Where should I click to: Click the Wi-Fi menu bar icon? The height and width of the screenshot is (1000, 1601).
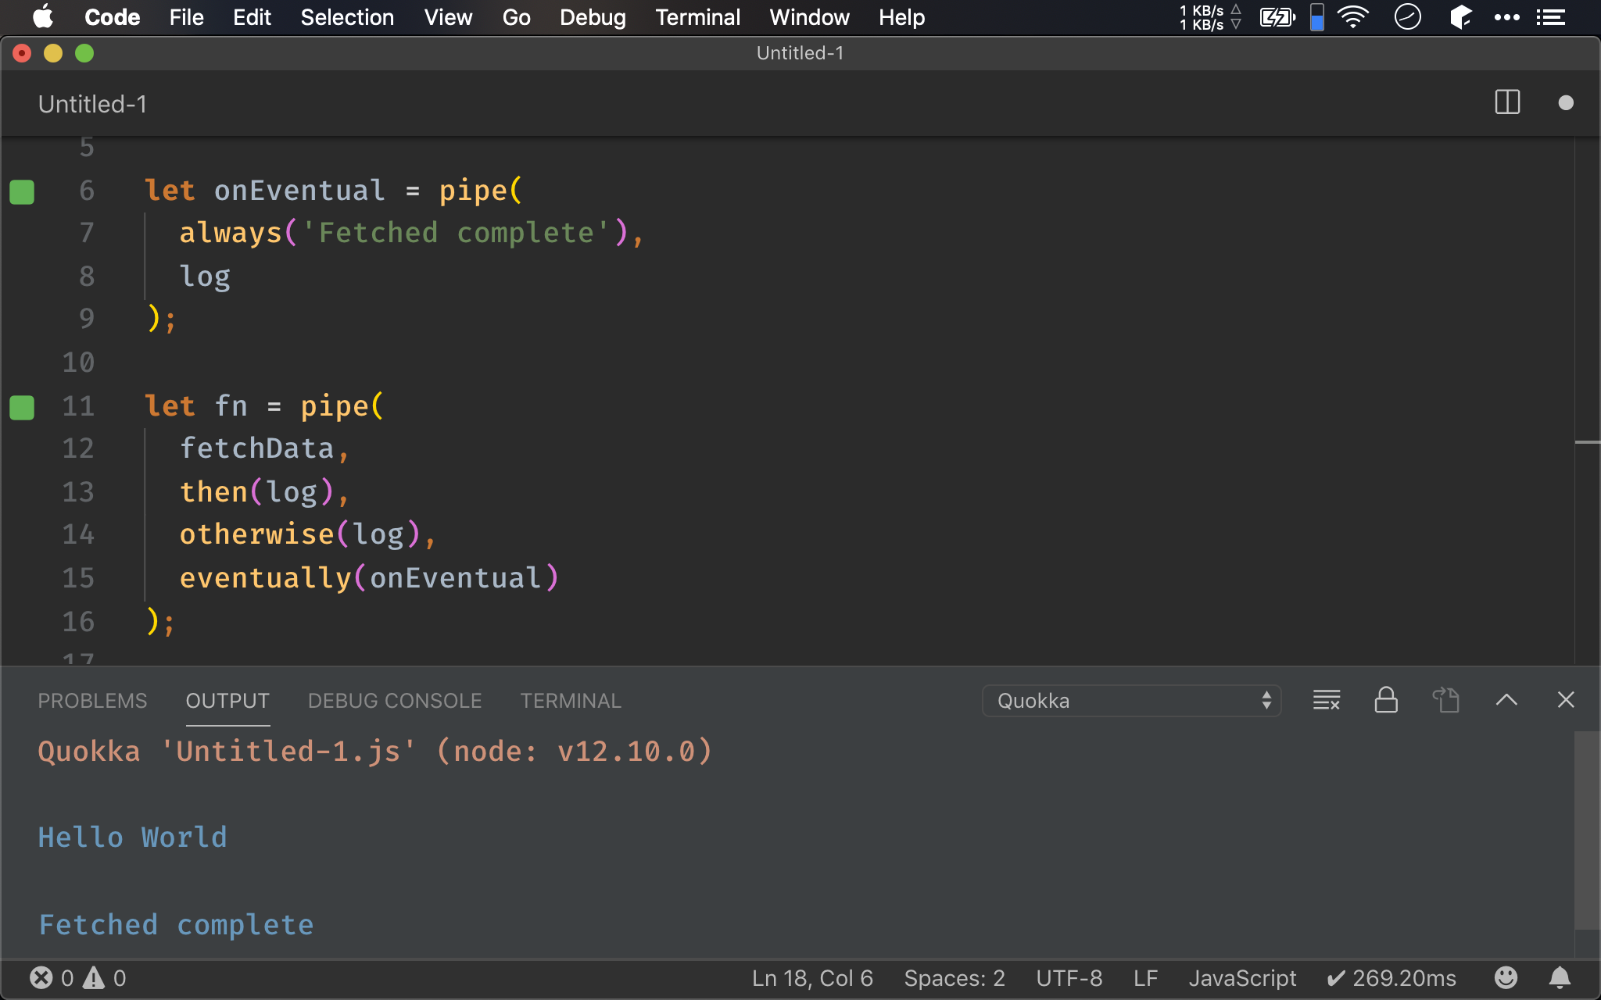[x=1352, y=17]
